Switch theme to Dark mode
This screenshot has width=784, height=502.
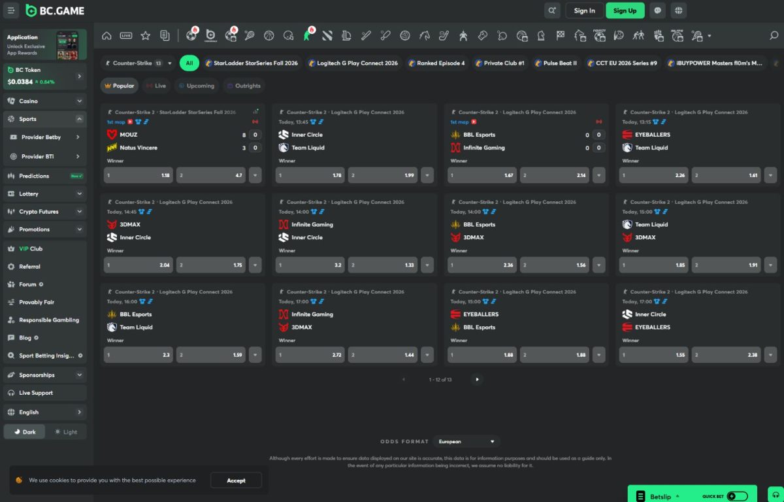click(x=25, y=432)
